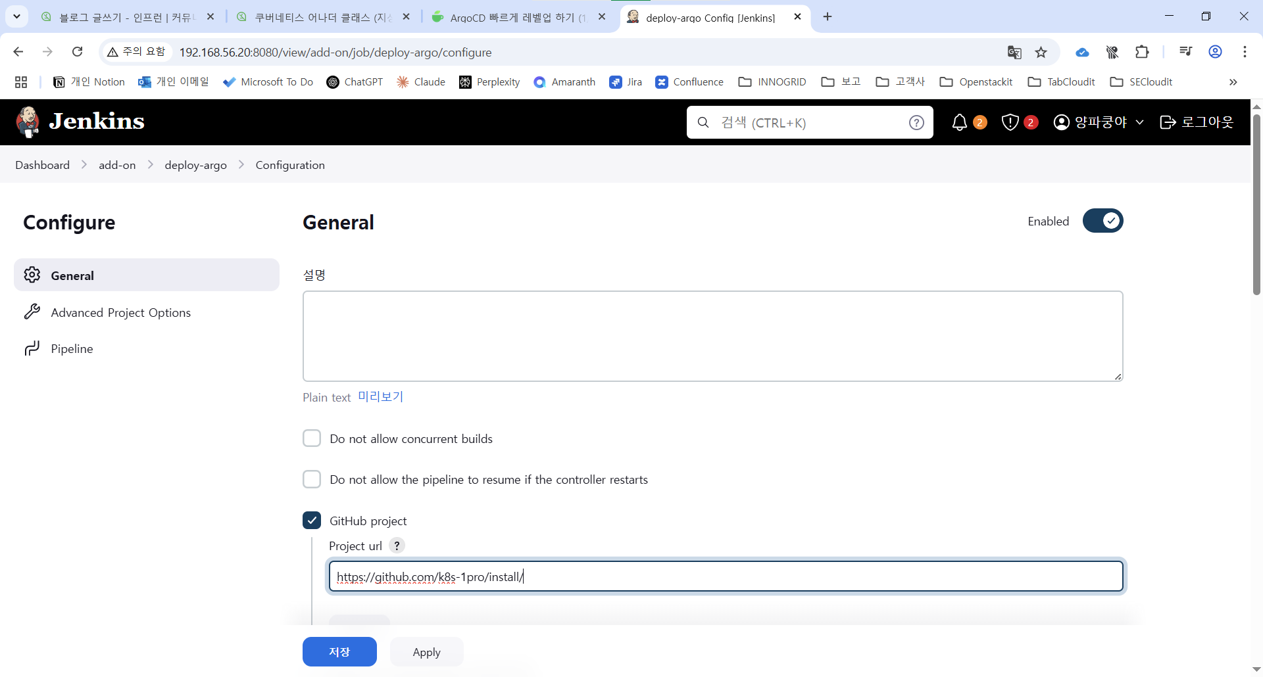Viewport: 1263px width, 677px height.
Task: Click the Project url input field
Action: (726, 576)
